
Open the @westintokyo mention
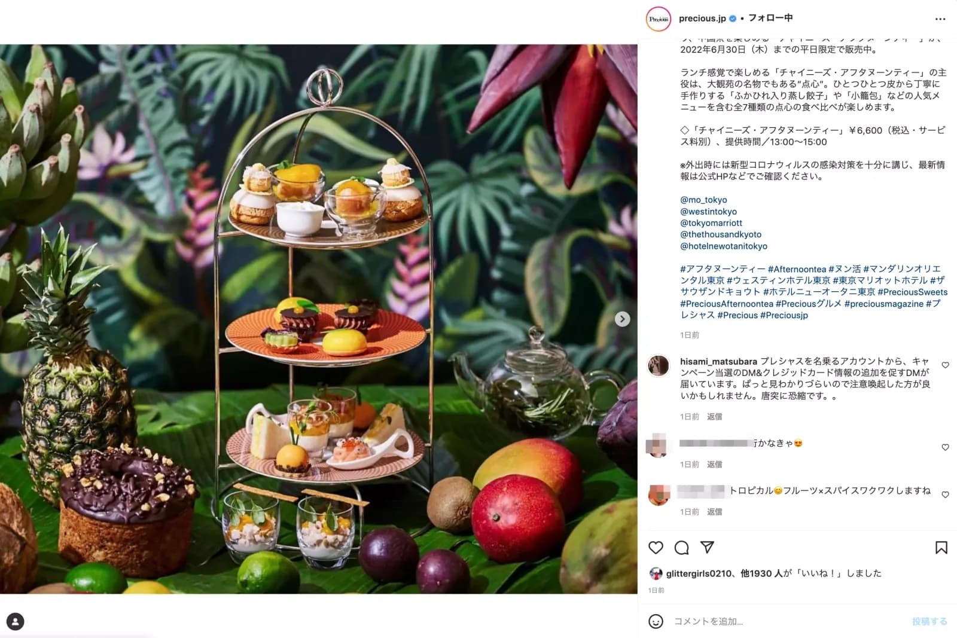(x=708, y=211)
